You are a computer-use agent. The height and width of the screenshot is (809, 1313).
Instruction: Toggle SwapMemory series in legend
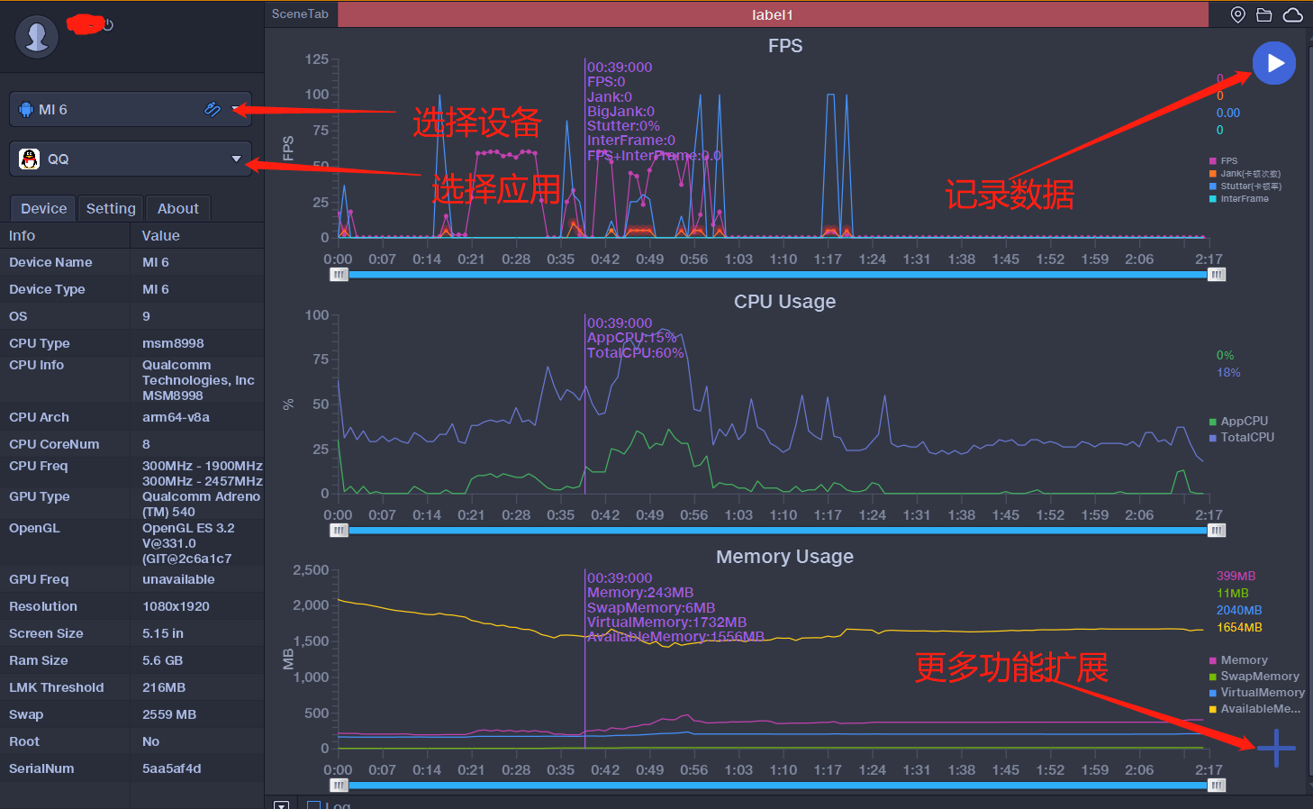click(x=1254, y=677)
